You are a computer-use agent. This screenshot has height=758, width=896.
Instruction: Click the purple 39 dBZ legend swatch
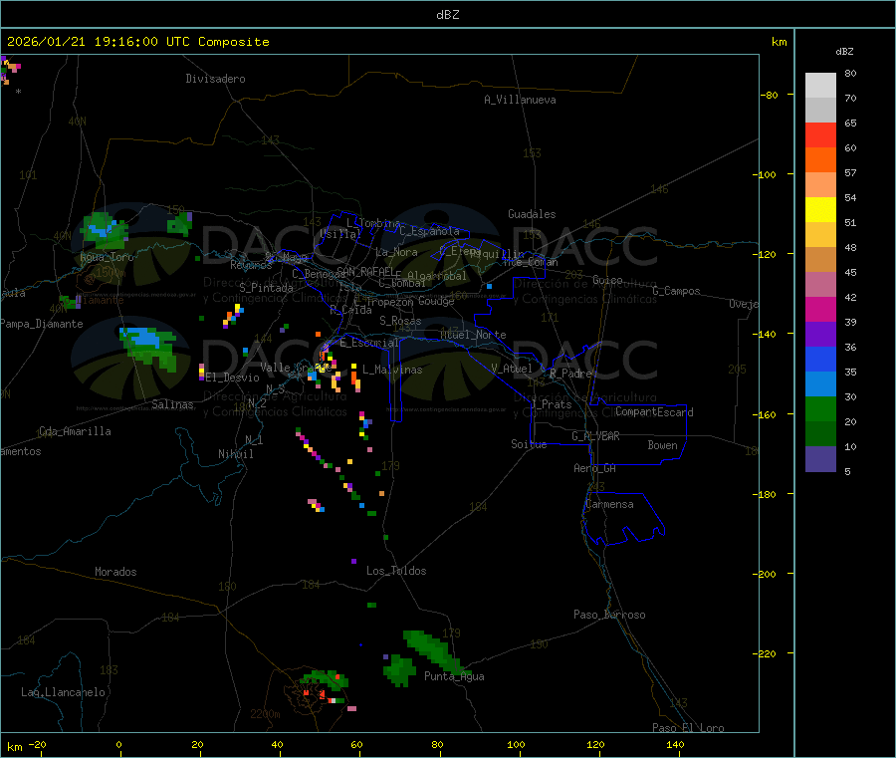point(820,335)
